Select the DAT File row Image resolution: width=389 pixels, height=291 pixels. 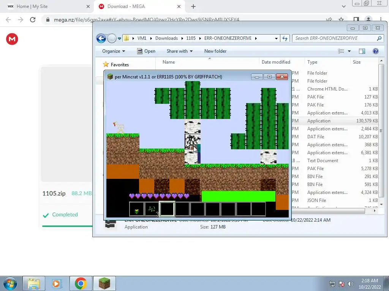pyautogui.click(x=335, y=136)
